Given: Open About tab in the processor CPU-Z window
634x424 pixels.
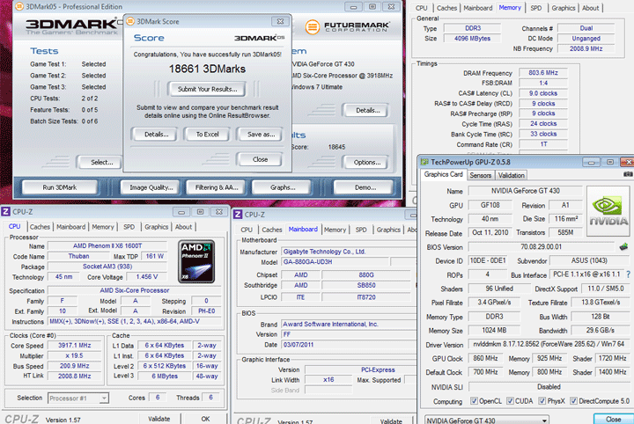Looking at the screenshot, I should [183, 227].
